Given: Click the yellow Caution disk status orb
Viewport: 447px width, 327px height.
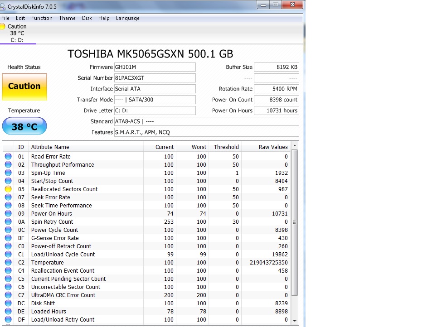Looking at the screenshot, I should tap(3, 26).
